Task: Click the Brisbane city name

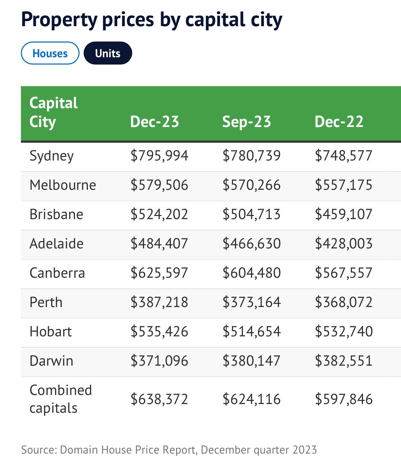Action: (x=56, y=214)
